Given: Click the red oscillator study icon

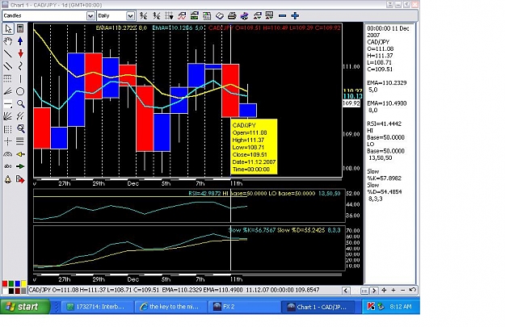Looking at the screenshot, I should (182, 15).
